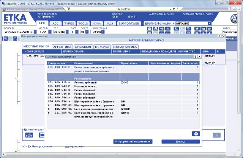The width and height of the screenshot is (243, 158).
Task: Select the БРАЗИЛИЯ tab
Action: 83,47
